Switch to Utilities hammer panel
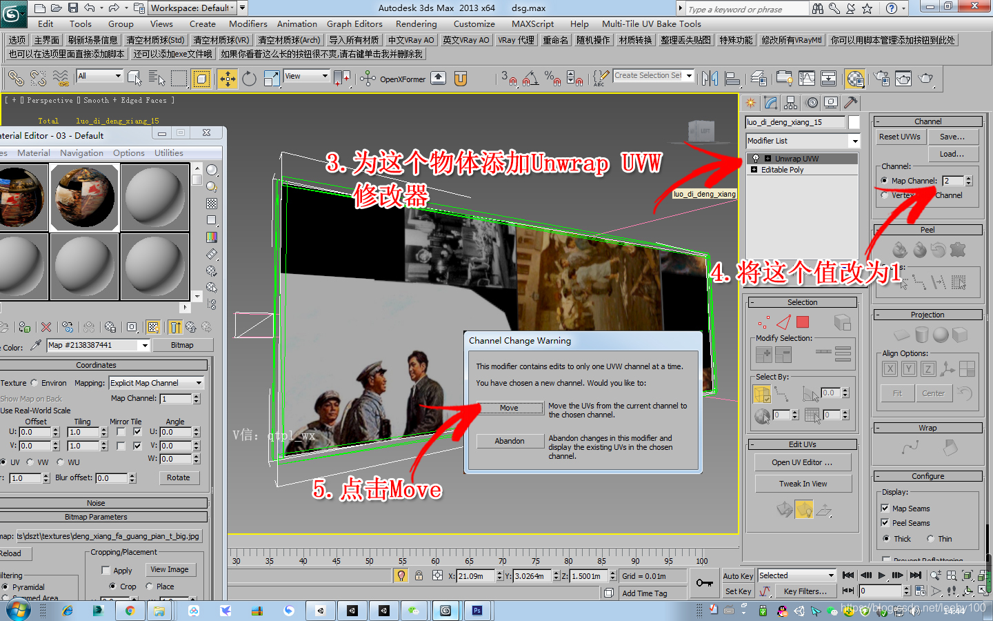Viewport: 993px width, 621px height. pyautogui.click(x=851, y=103)
